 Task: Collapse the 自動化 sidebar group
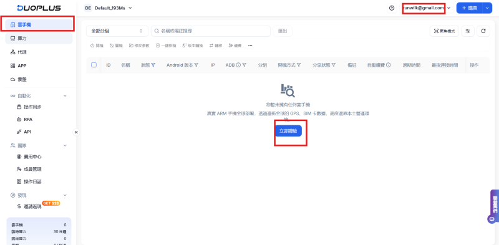[65, 95]
